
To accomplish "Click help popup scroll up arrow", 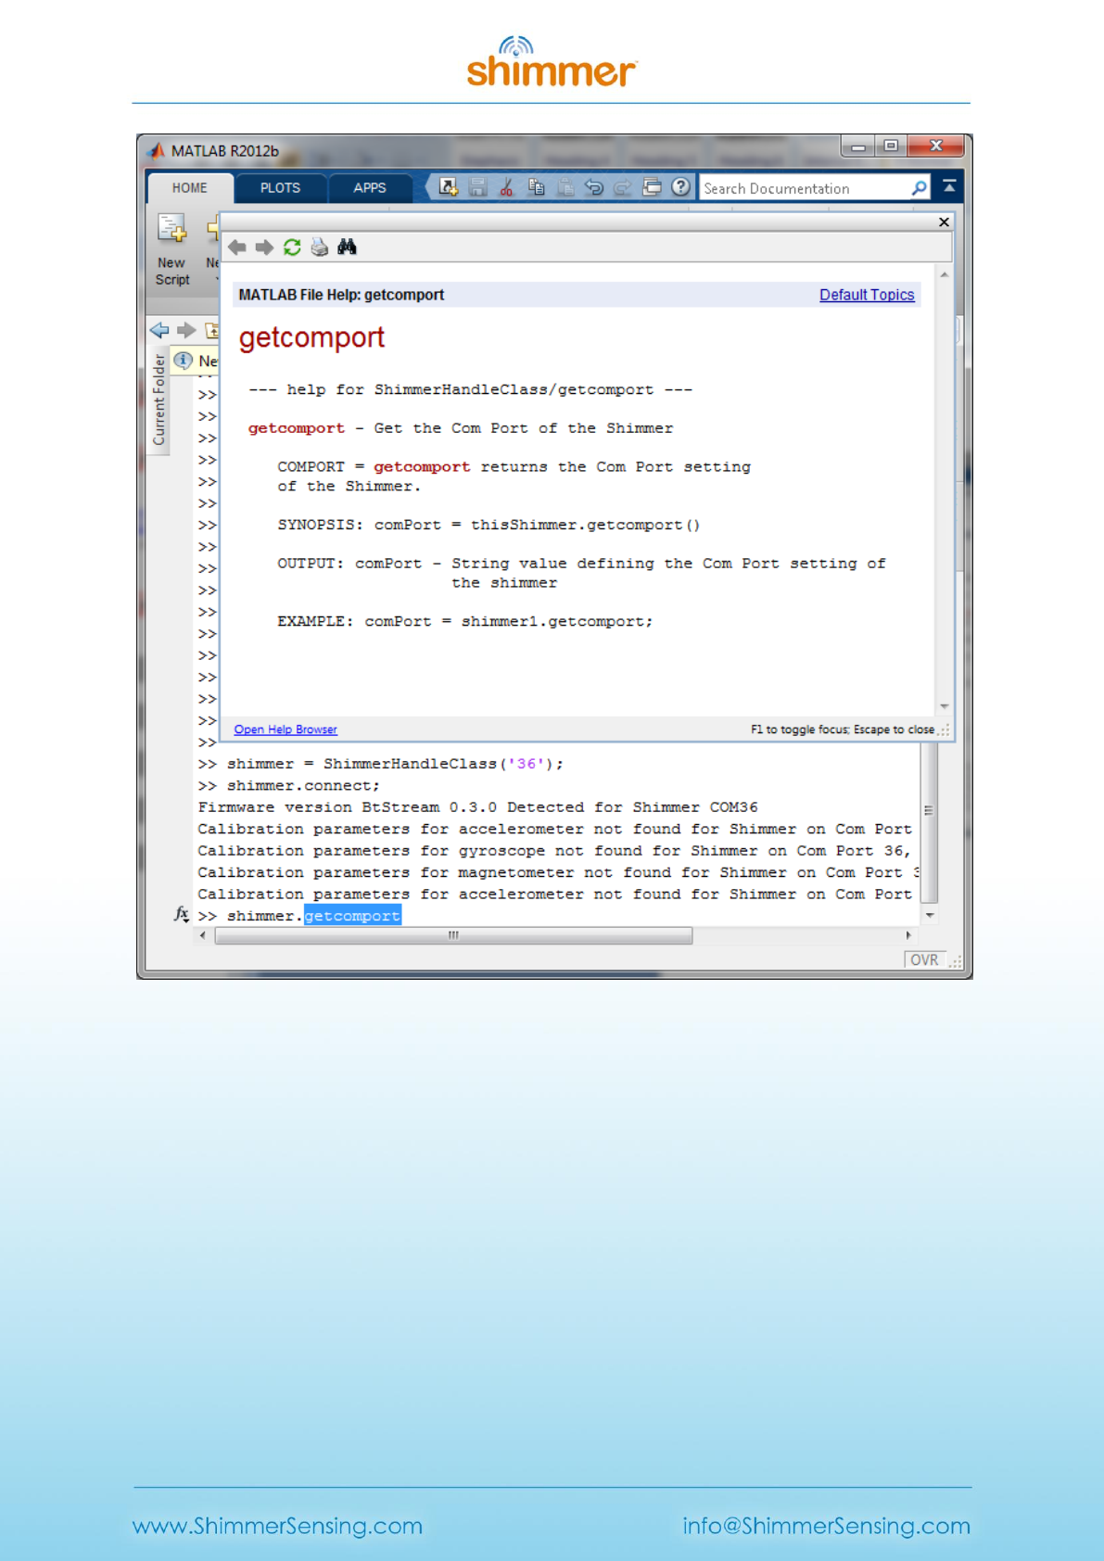I will (x=944, y=275).
